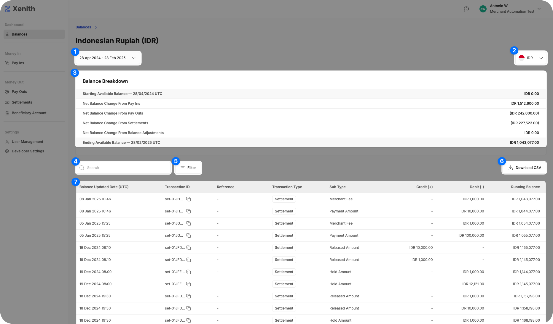Copy transaction ID for 1,054,077.00 running balance row
Screen dimensions: 553x324
(189, 223)
